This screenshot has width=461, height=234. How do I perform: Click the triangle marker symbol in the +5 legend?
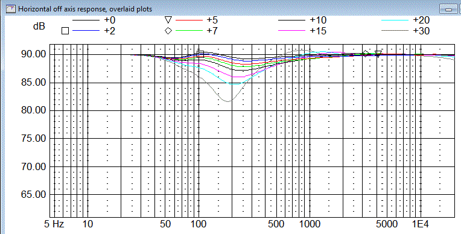tap(168, 20)
